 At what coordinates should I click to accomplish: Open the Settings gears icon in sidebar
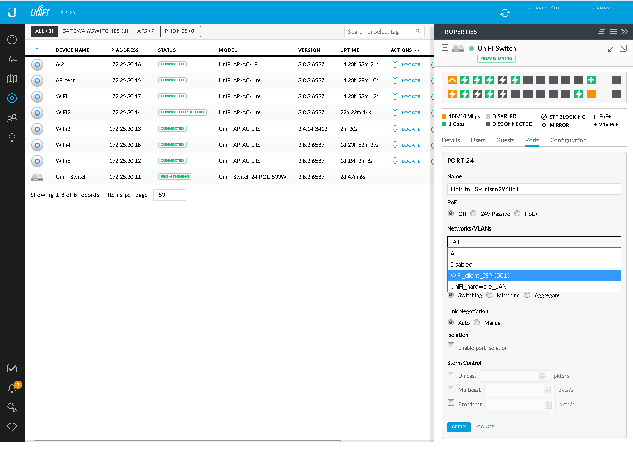(x=12, y=408)
